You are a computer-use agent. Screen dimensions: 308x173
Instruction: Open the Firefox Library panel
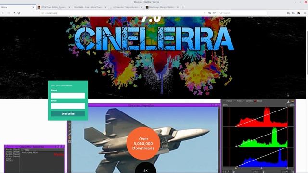point(288,13)
